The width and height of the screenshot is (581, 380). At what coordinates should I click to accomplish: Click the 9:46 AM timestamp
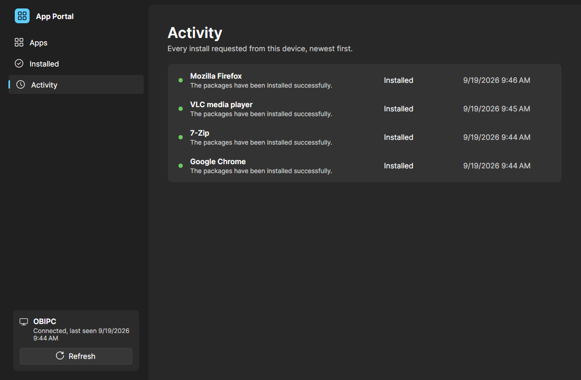pos(496,80)
